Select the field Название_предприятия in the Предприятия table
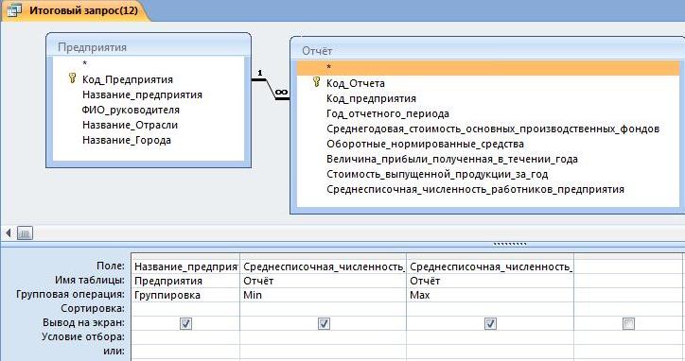The width and height of the screenshot is (685, 361). coord(142,95)
